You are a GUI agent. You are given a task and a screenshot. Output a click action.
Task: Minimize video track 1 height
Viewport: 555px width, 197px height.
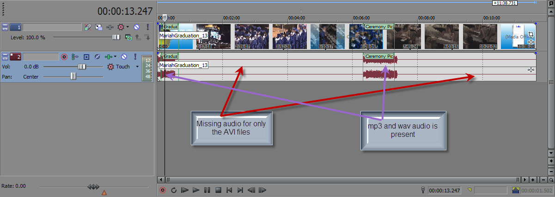[5, 27]
